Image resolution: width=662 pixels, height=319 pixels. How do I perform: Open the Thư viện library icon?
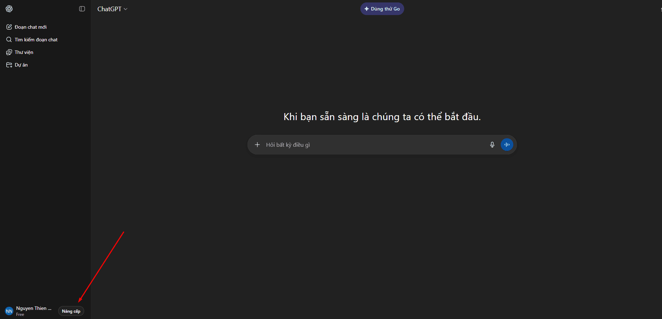point(9,52)
